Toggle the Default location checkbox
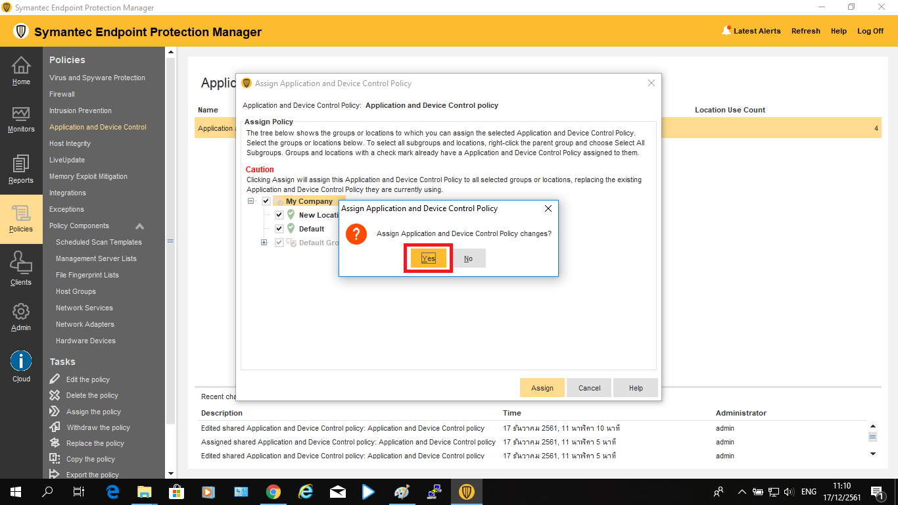The image size is (898, 505). (x=279, y=229)
